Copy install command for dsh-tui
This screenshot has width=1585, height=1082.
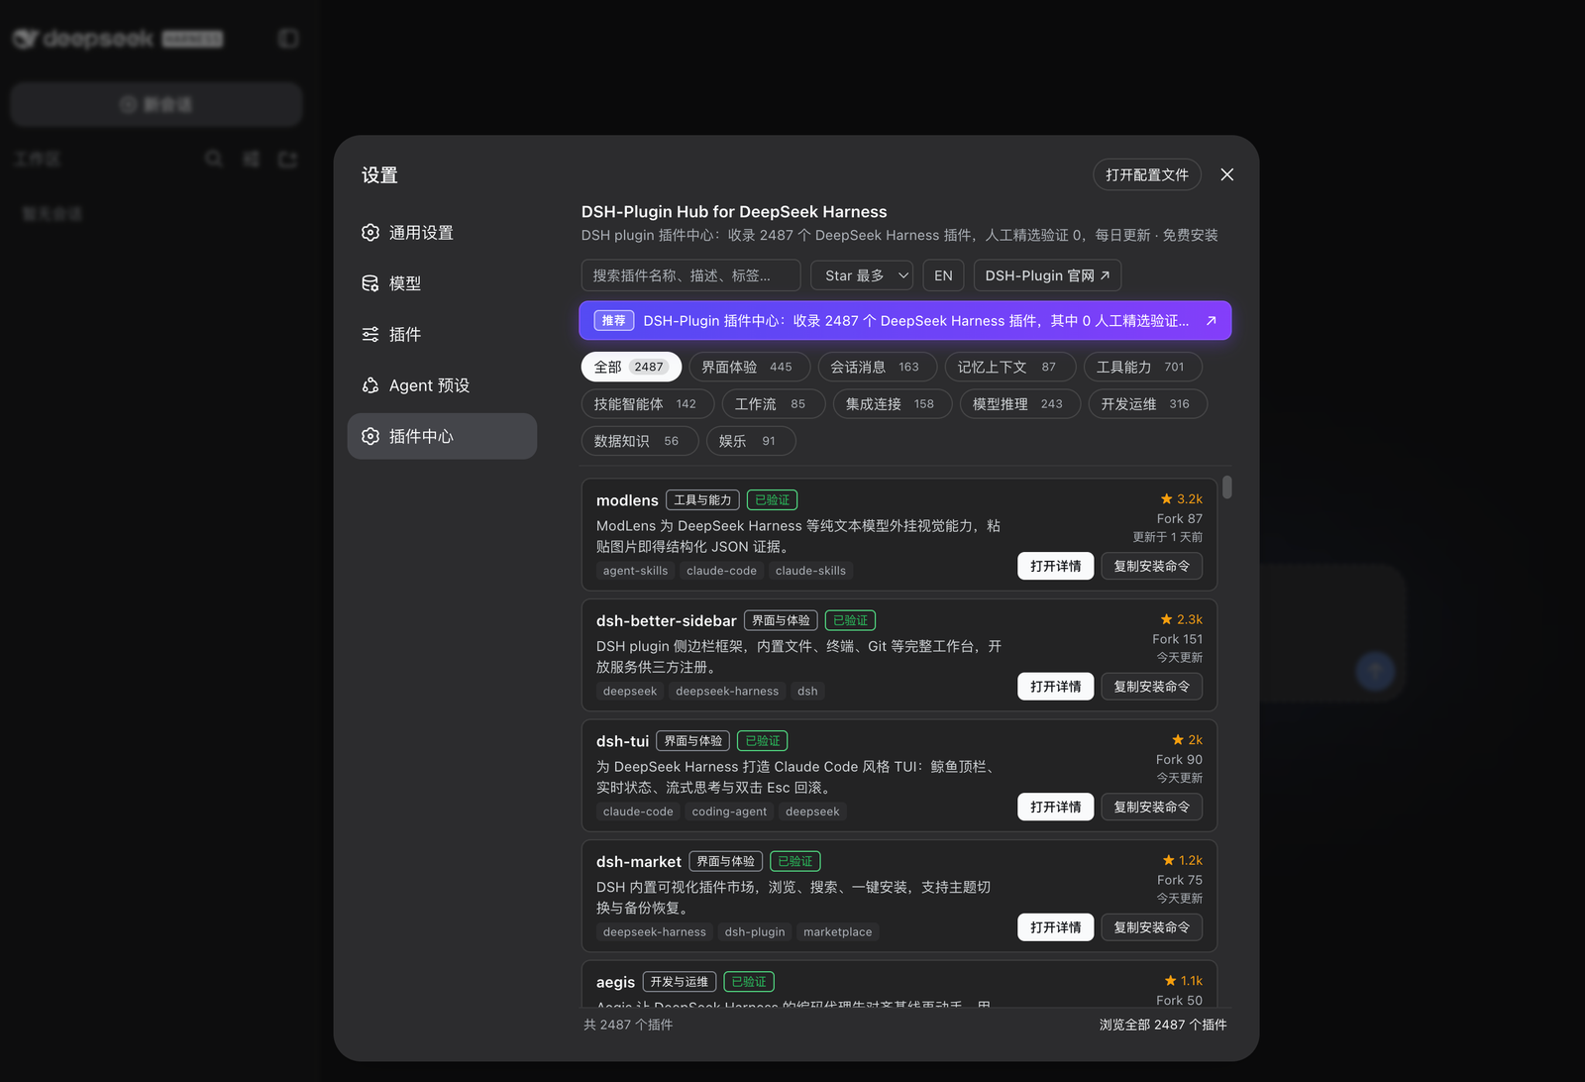[1151, 807]
